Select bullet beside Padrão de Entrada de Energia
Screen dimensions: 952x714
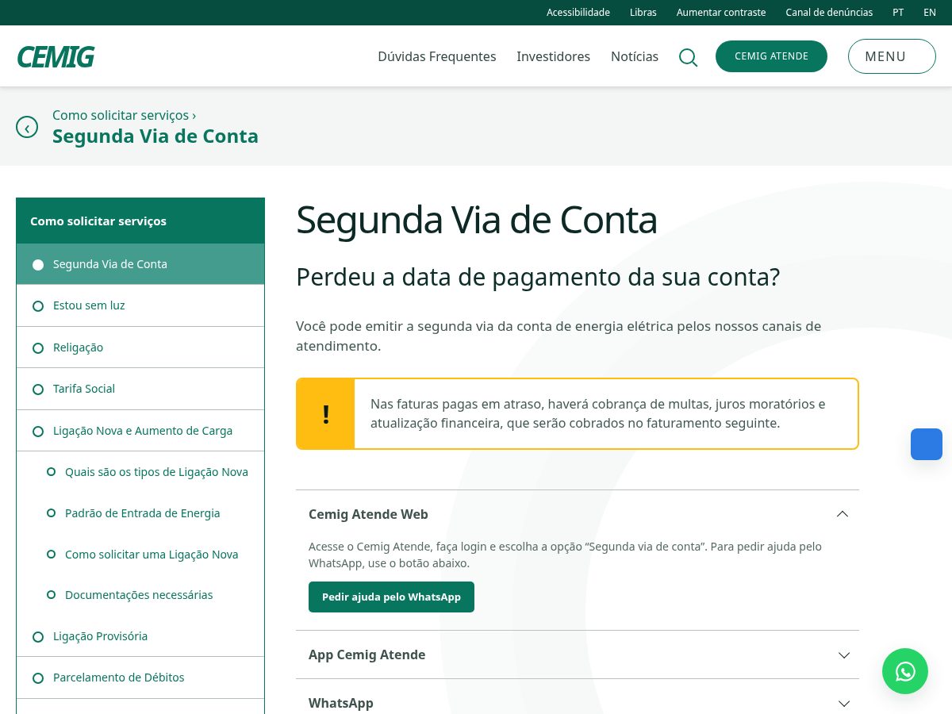point(51,513)
